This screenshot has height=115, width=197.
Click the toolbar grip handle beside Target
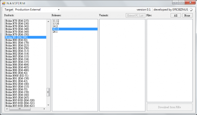click(3, 9)
